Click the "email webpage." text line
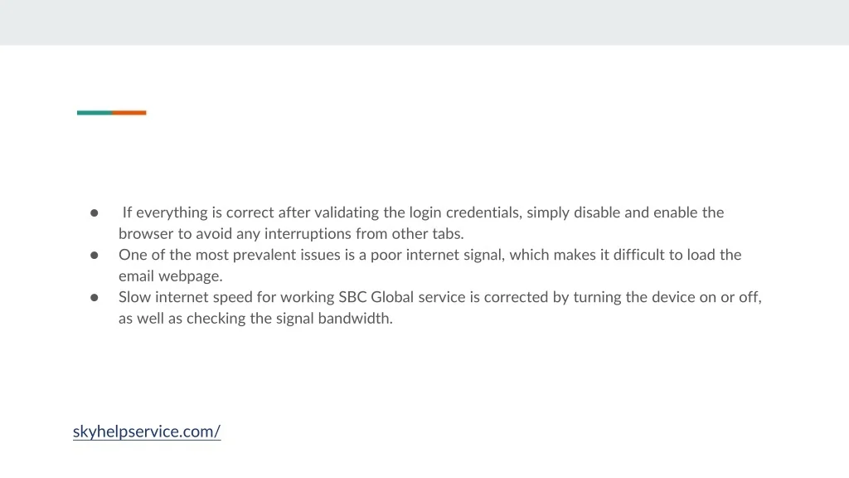The height and width of the screenshot is (478, 849). pos(171,276)
